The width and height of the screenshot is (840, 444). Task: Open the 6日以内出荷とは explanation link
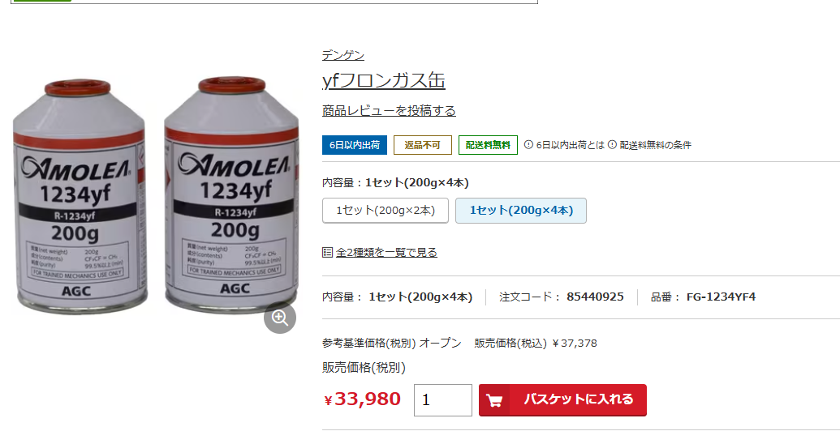570,145
